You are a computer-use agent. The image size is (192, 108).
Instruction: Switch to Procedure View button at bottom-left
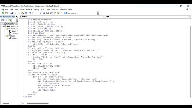click(21, 103)
